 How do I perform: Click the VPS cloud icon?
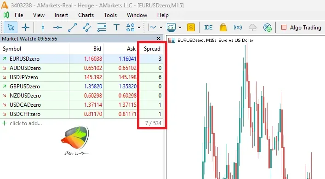coord(252,27)
